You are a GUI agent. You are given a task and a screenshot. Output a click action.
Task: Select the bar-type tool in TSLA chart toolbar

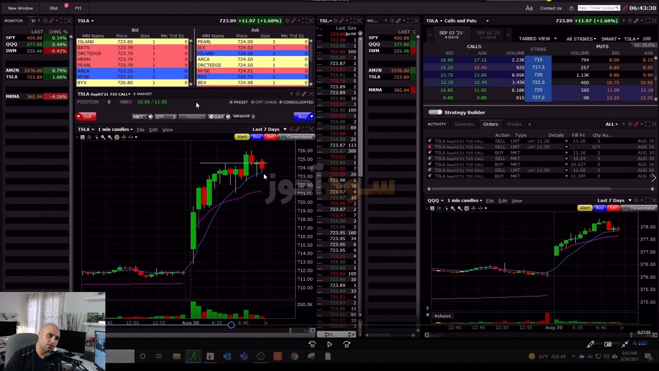tap(89, 137)
